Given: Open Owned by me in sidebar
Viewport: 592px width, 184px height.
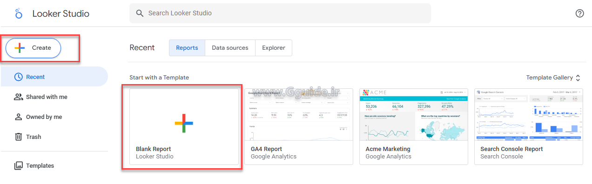Looking at the screenshot, I should coord(54,117).
